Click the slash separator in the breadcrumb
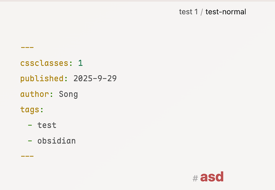275x190 pixels. (202, 12)
